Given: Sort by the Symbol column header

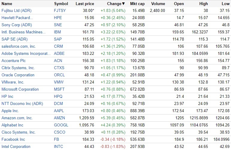Looking at the screenshot, I should pyautogui.click(x=61, y=4).
